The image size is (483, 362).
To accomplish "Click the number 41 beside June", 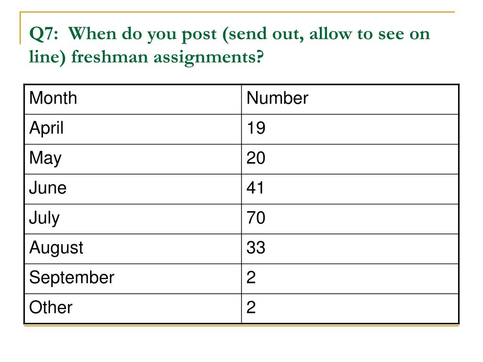I will coord(256,188).
